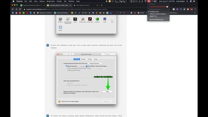
Task: Click the Allow button
Action: tap(108, 92)
